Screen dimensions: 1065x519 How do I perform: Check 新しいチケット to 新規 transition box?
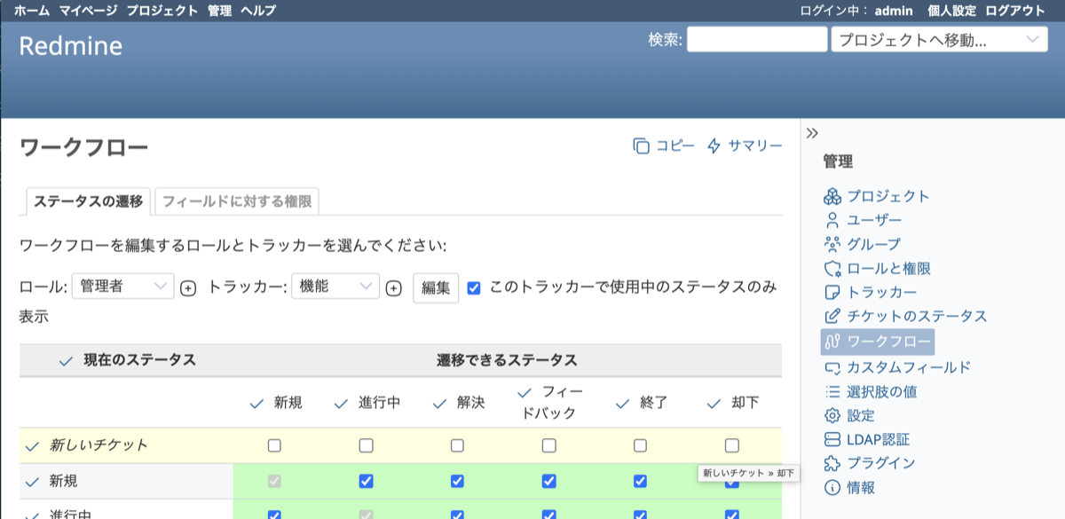coord(274,445)
